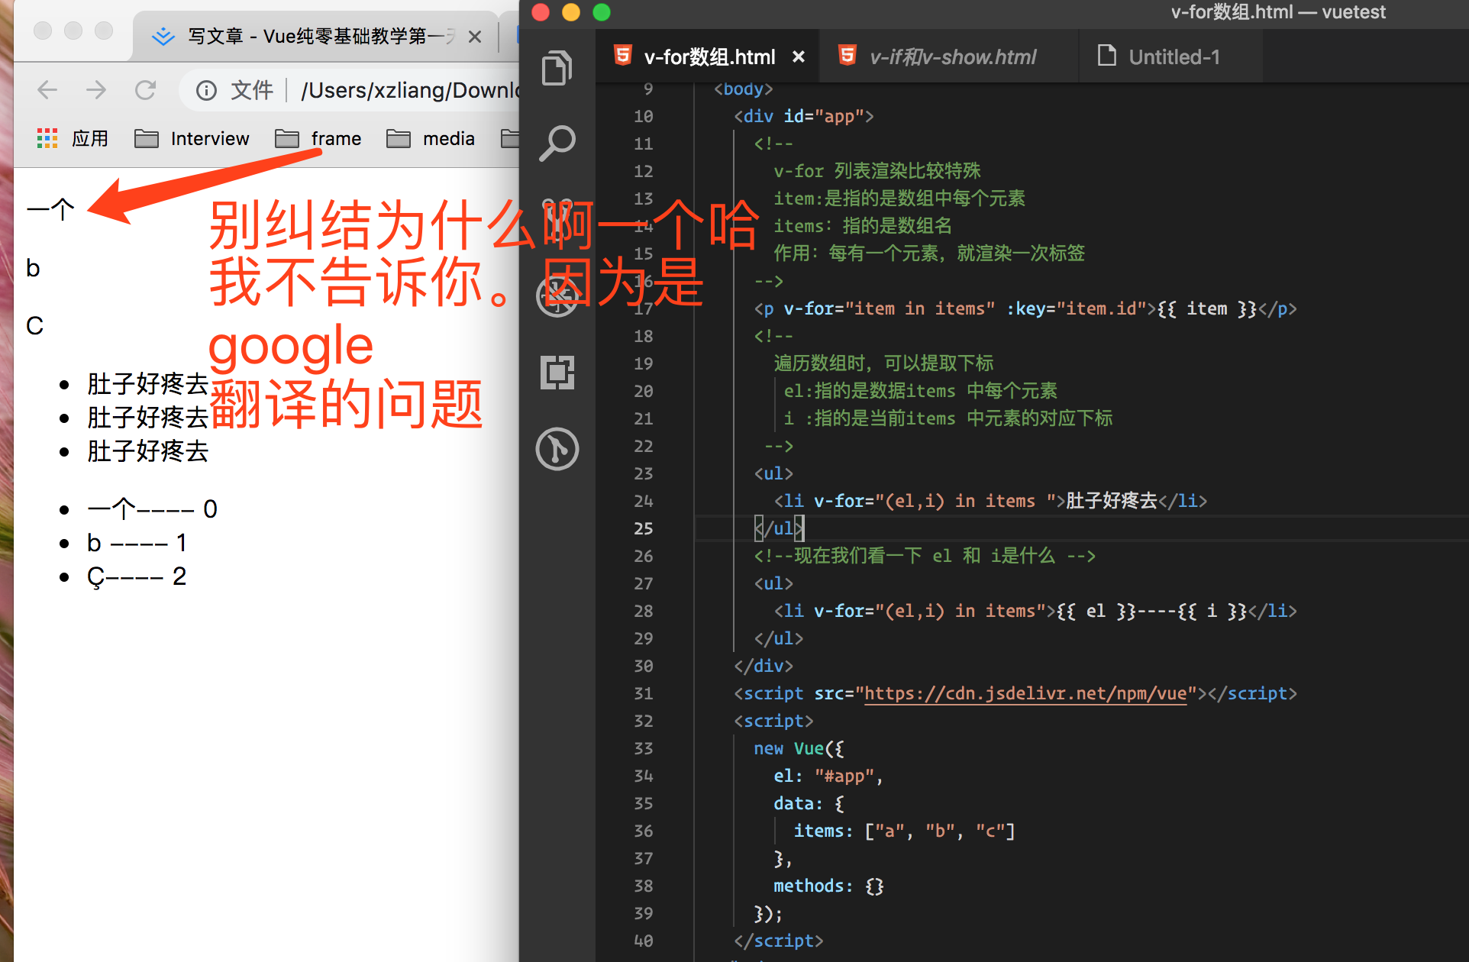Open the Chrome apps grid shortcut
Image resolution: width=1469 pixels, height=962 pixels.
[47, 138]
